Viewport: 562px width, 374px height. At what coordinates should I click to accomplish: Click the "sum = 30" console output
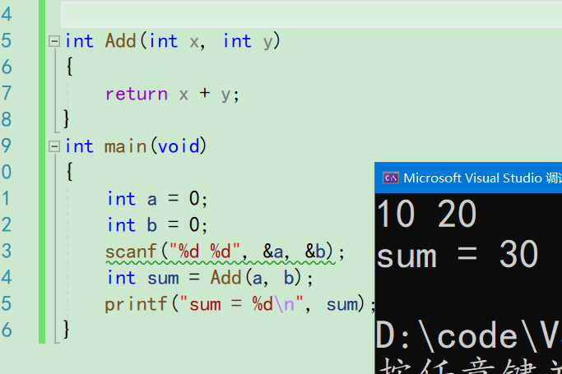tap(457, 256)
